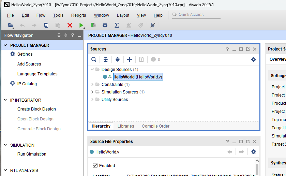Click the Undo arrow in the toolbar

(x=22, y=25)
